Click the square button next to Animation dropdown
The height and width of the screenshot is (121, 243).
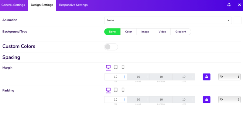click(238, 20)
